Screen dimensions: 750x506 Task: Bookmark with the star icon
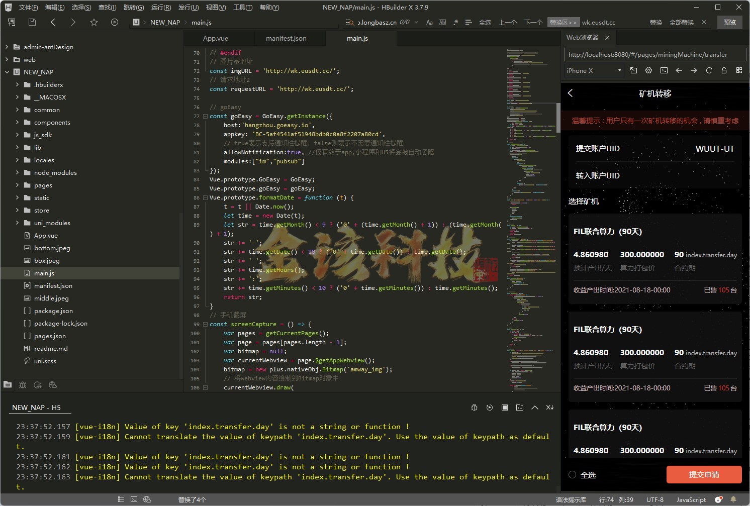94,22
